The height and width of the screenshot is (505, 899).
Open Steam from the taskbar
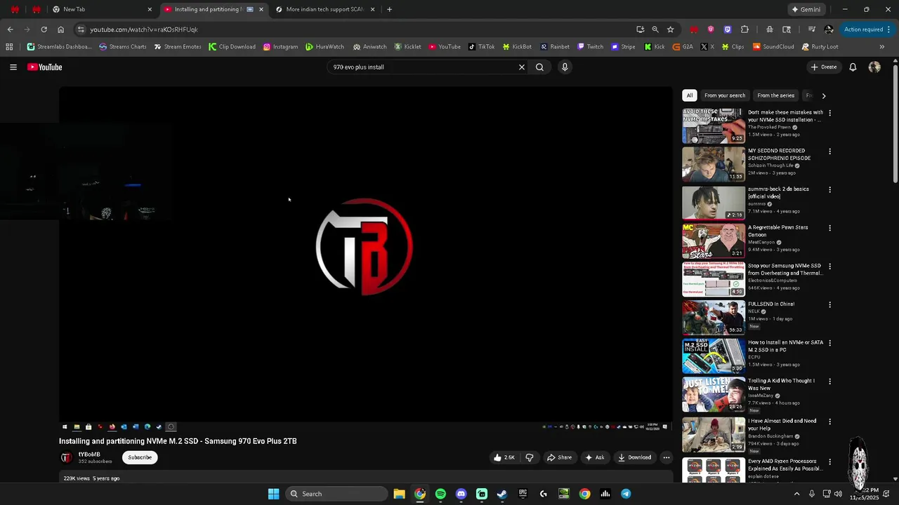pos(502,494)
